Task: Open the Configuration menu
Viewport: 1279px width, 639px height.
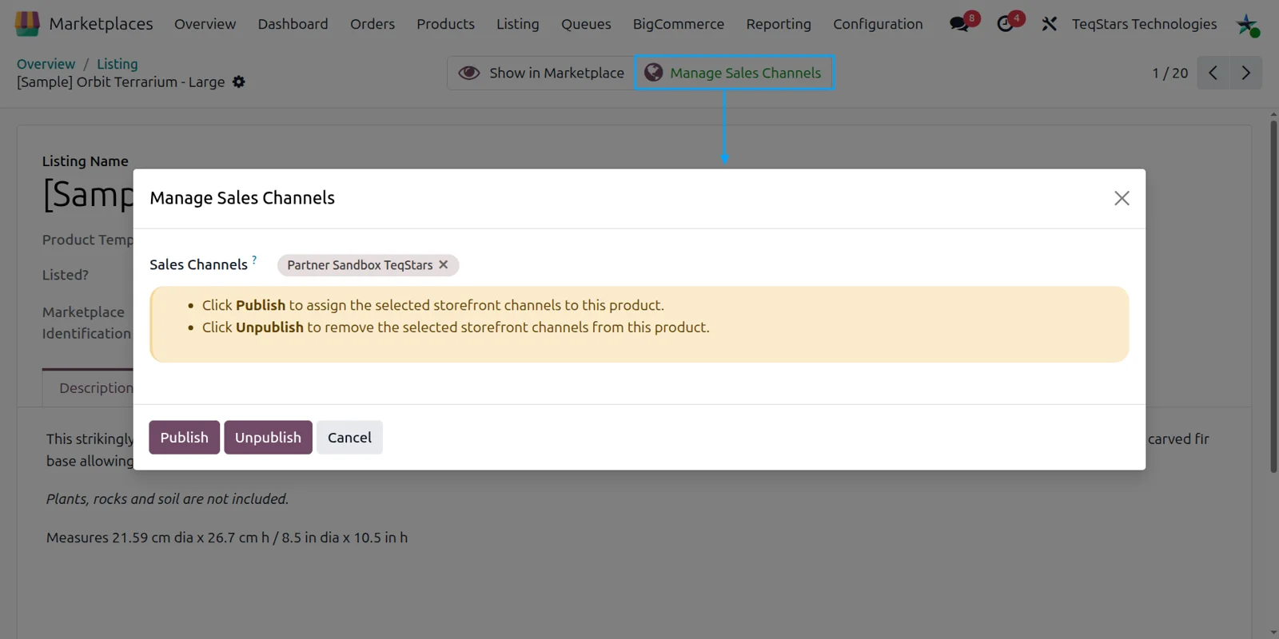Action: [x=878, y=24]
